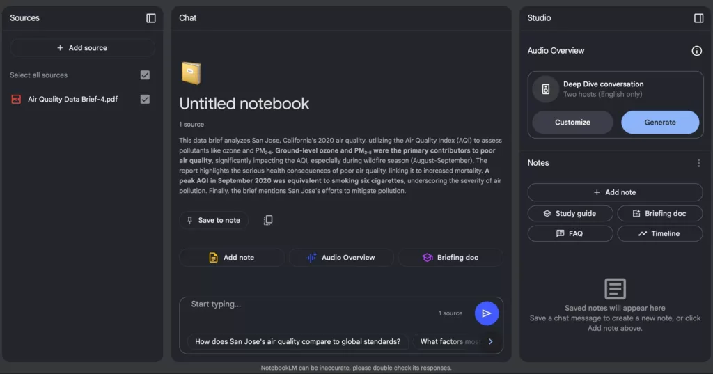This screenshot has height=374, width=713.
Task: Click the copy summary icon
Action: pyautogui.click(x=268, y=220)
